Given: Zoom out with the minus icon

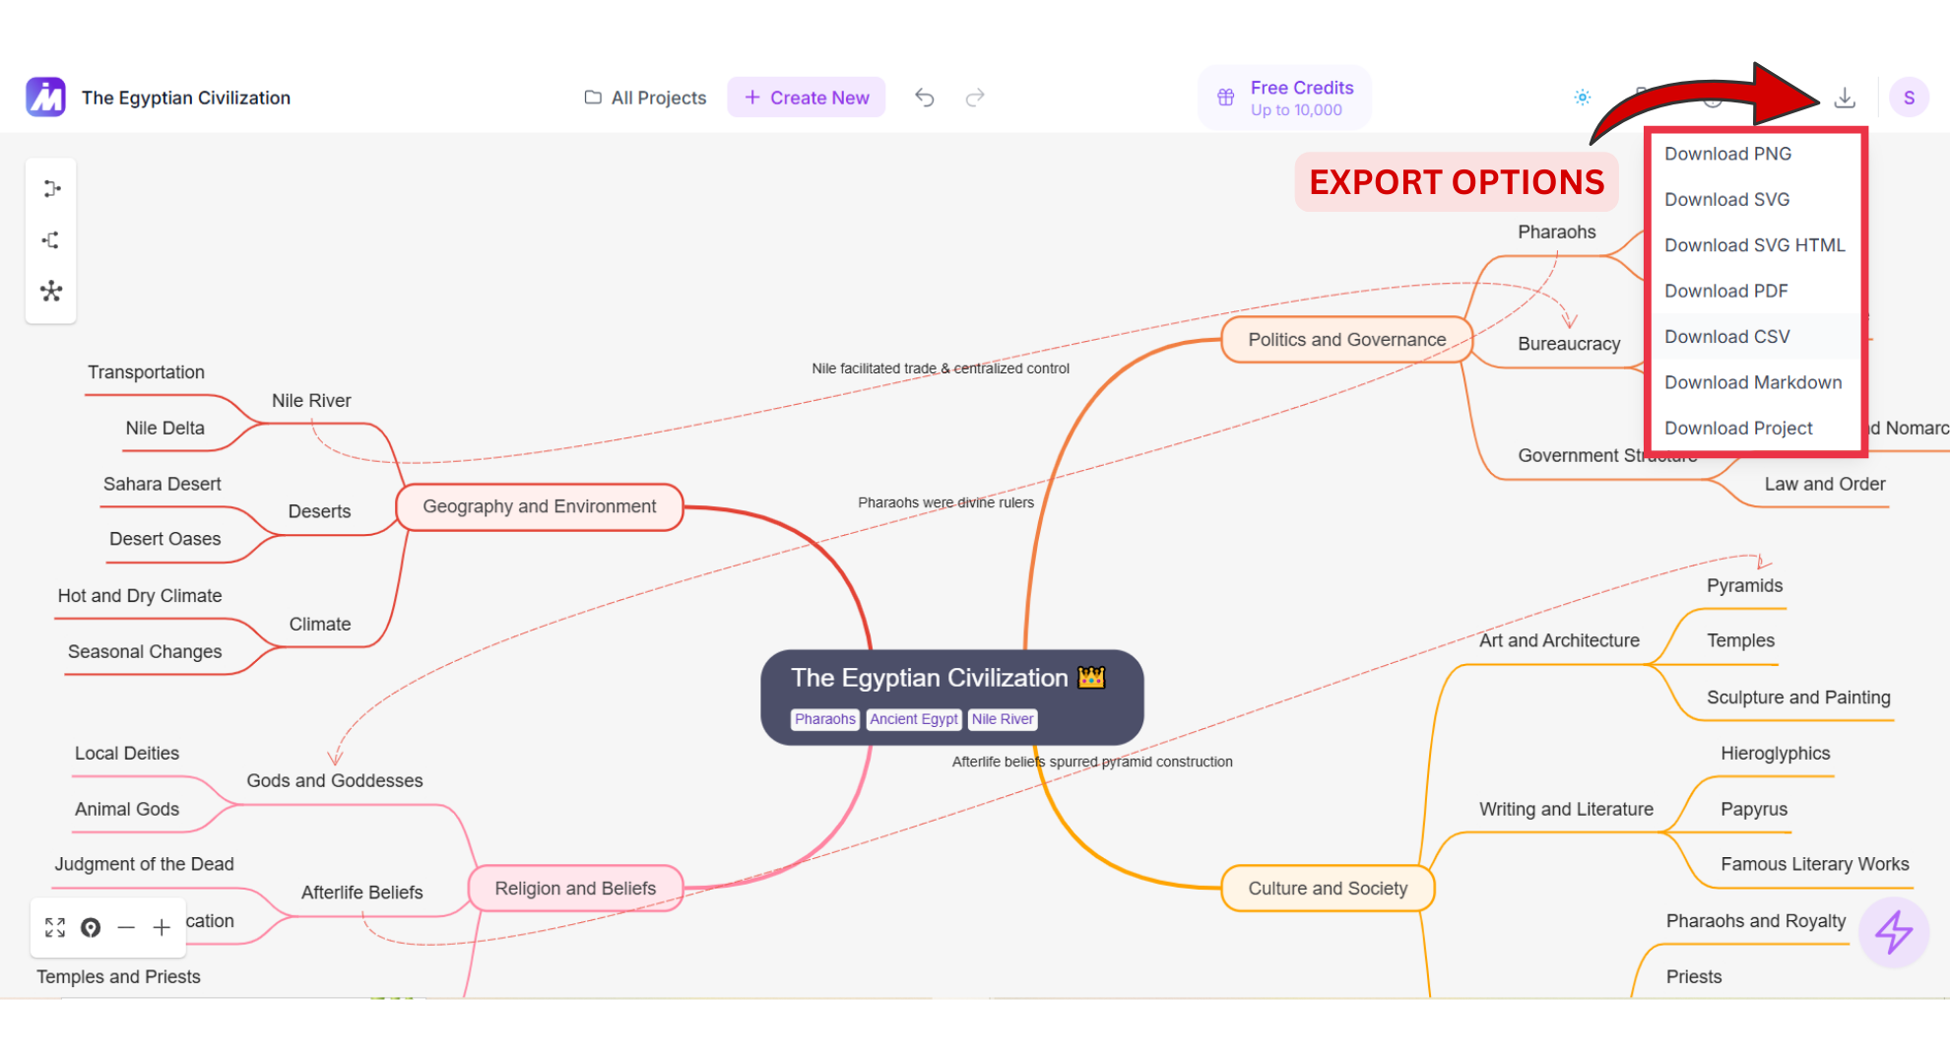Looking at the screenshot, I should 126,927.
